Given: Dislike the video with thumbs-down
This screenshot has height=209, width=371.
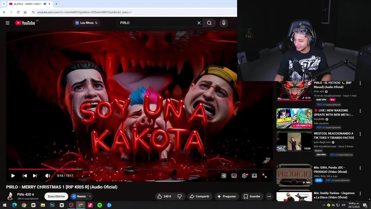Looking at the screenshot, I should [180, 197].
